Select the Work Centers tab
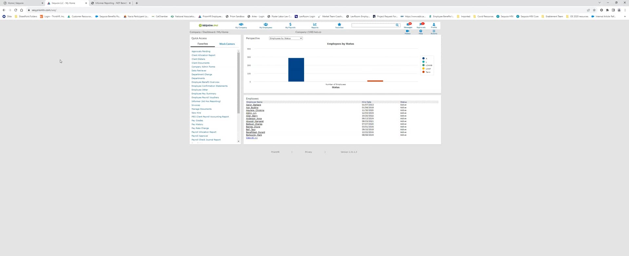Image resolution: width=629 pixels, height=256 pixels. (227, 44)
